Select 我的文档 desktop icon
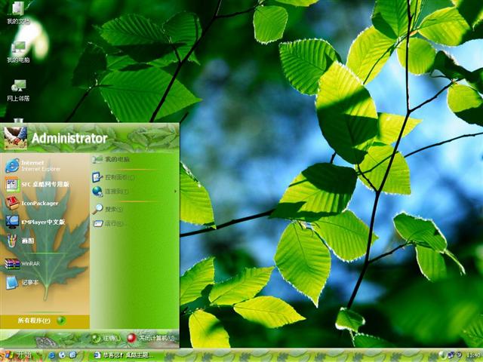Viewport: 483px width, 362px height. [x=18, y=13]
